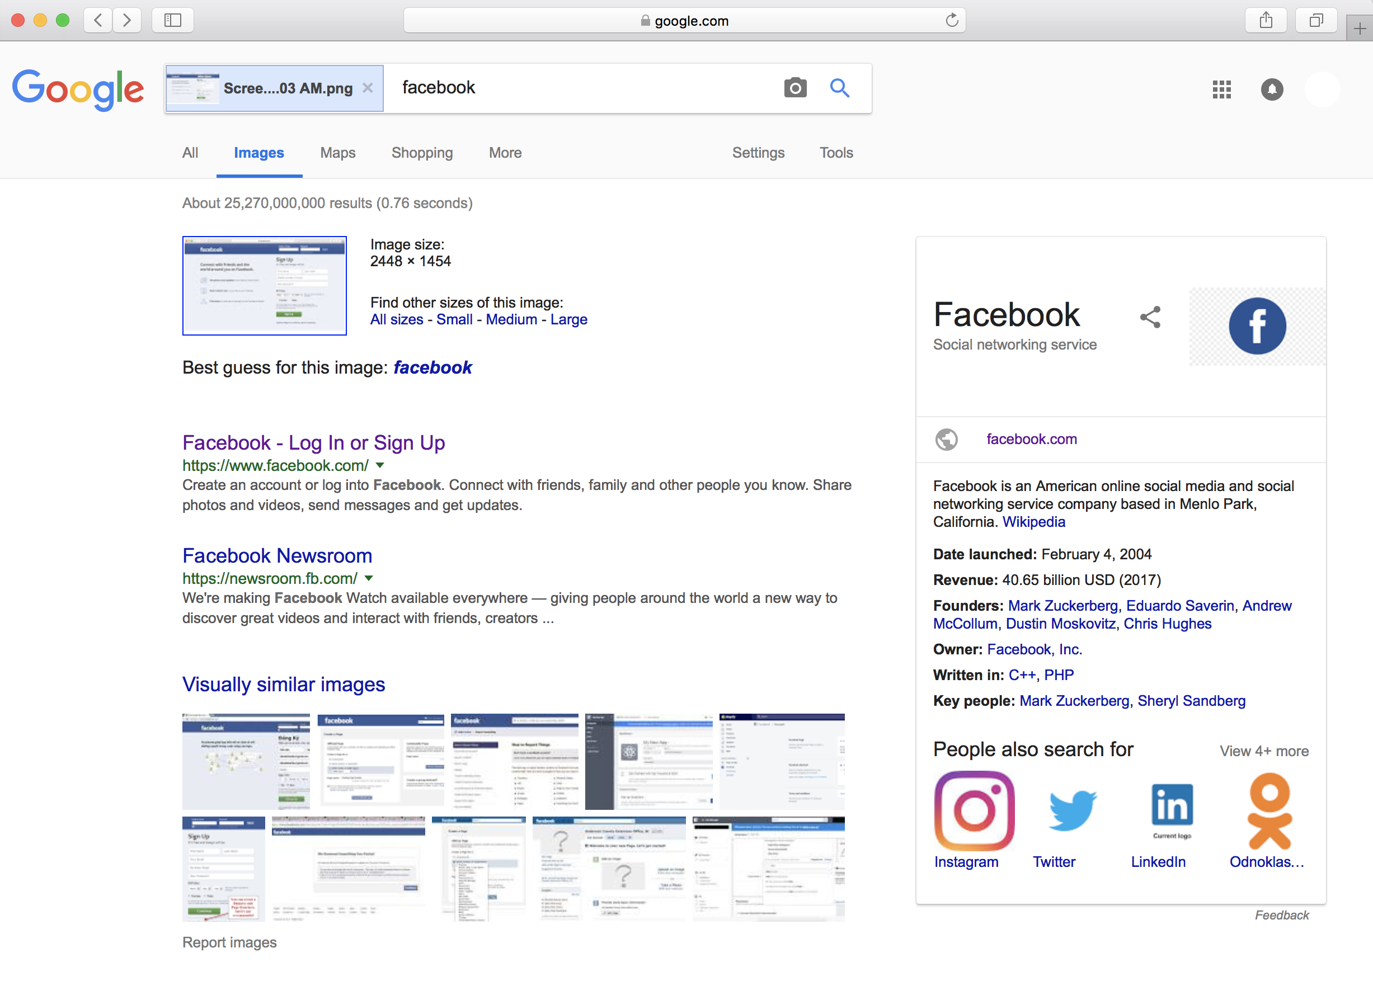Switch to the Maps tab
Viewport: 1373px width, 981px height.
coord(338,153)
